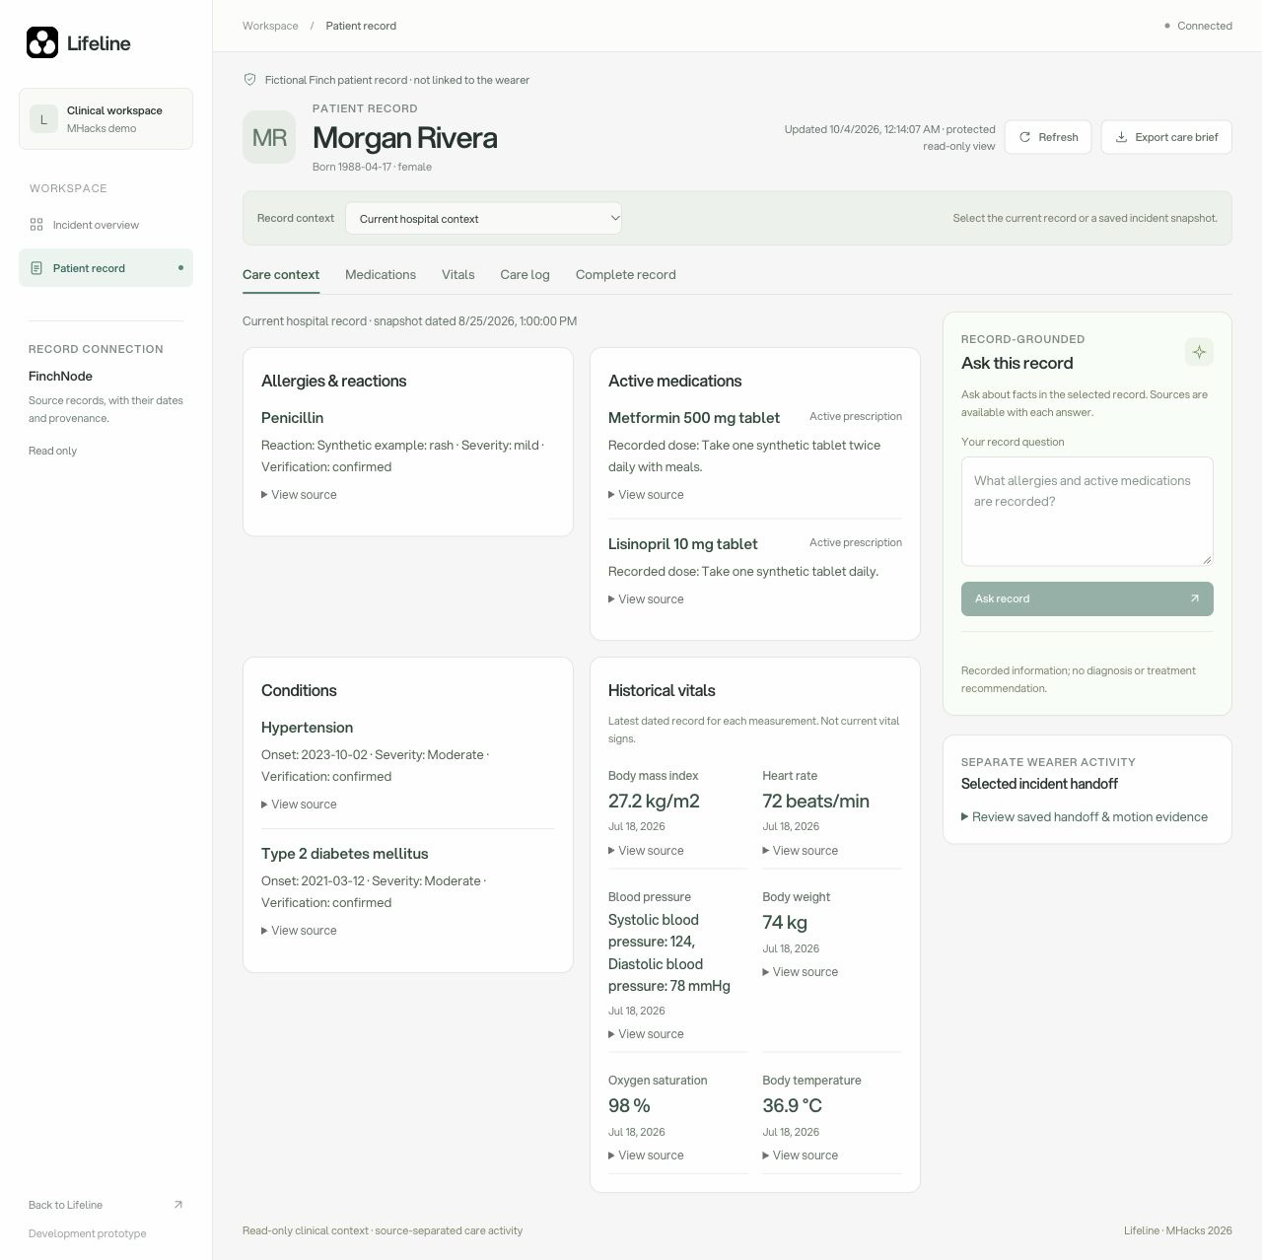Expand Review saved handoff & motion evidence
Screen dimensions: 1262x1260
tap(1085, 816)
